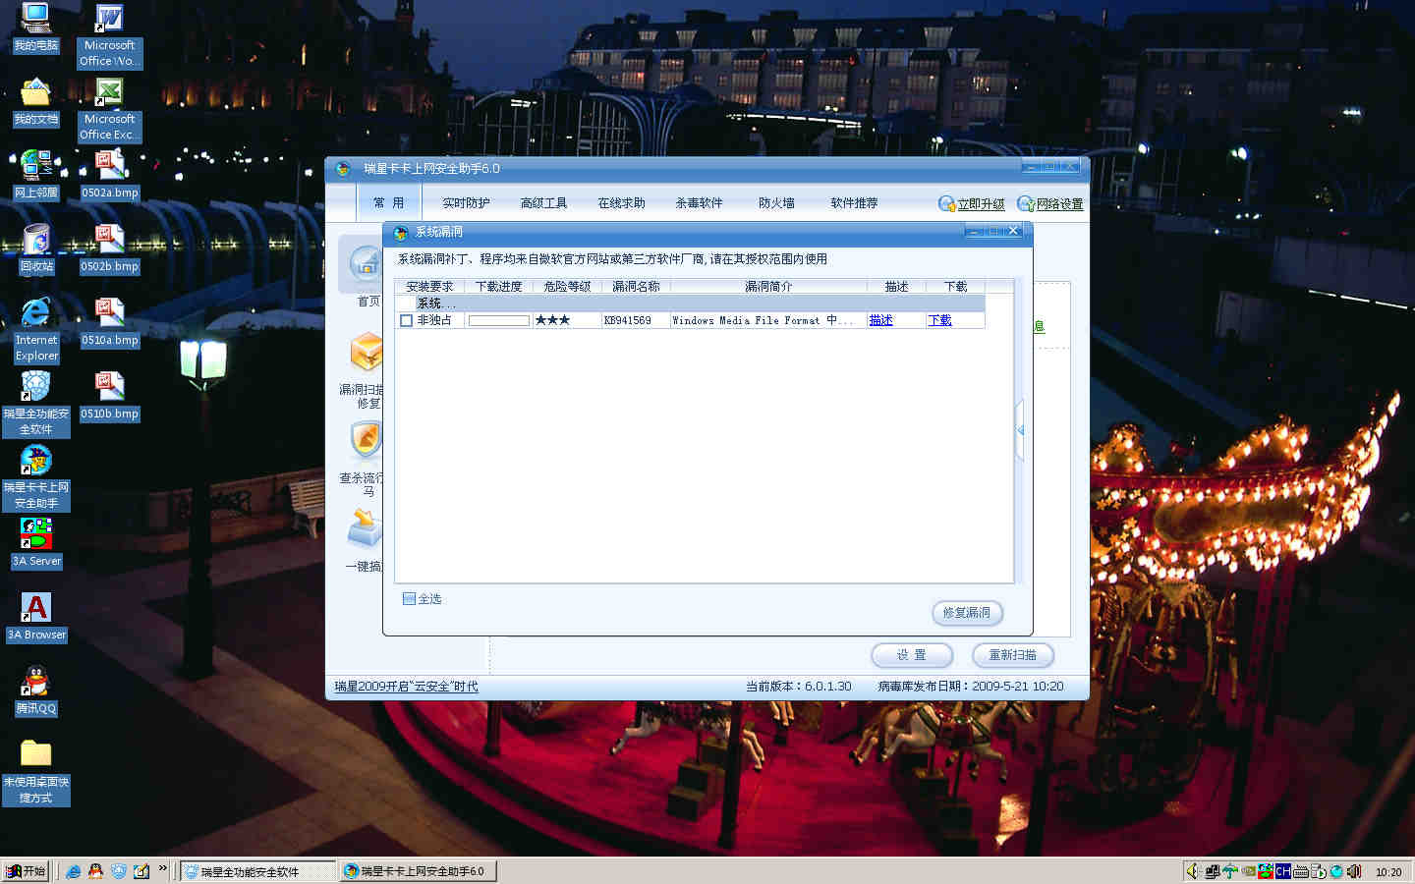Launch Internet Explorer from the desktop
This screenshot has width=1415, height=884.
(36, 330)
